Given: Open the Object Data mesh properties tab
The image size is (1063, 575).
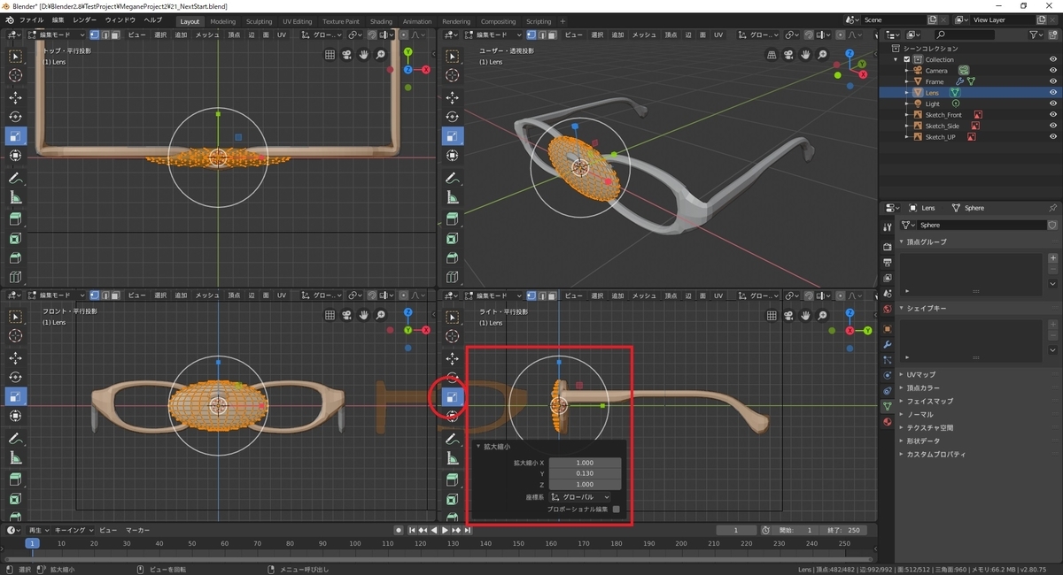Looking at the screenshot, I should [887, 406].
